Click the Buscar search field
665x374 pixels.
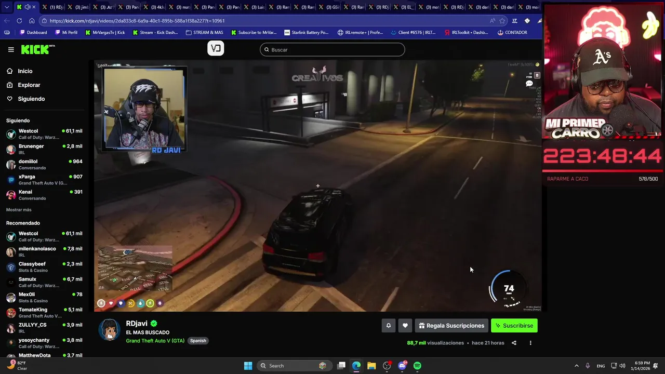(332, 49)
